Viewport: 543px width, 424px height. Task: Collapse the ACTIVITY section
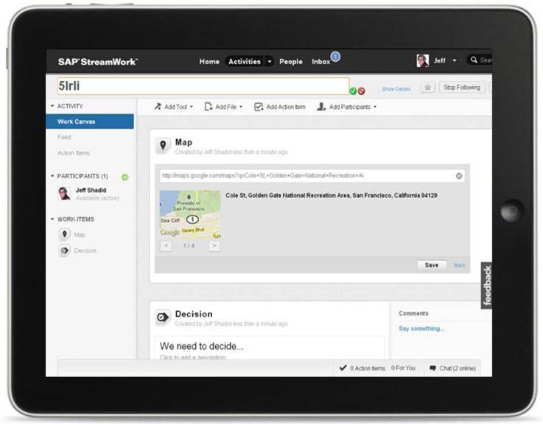pos(52,106)
